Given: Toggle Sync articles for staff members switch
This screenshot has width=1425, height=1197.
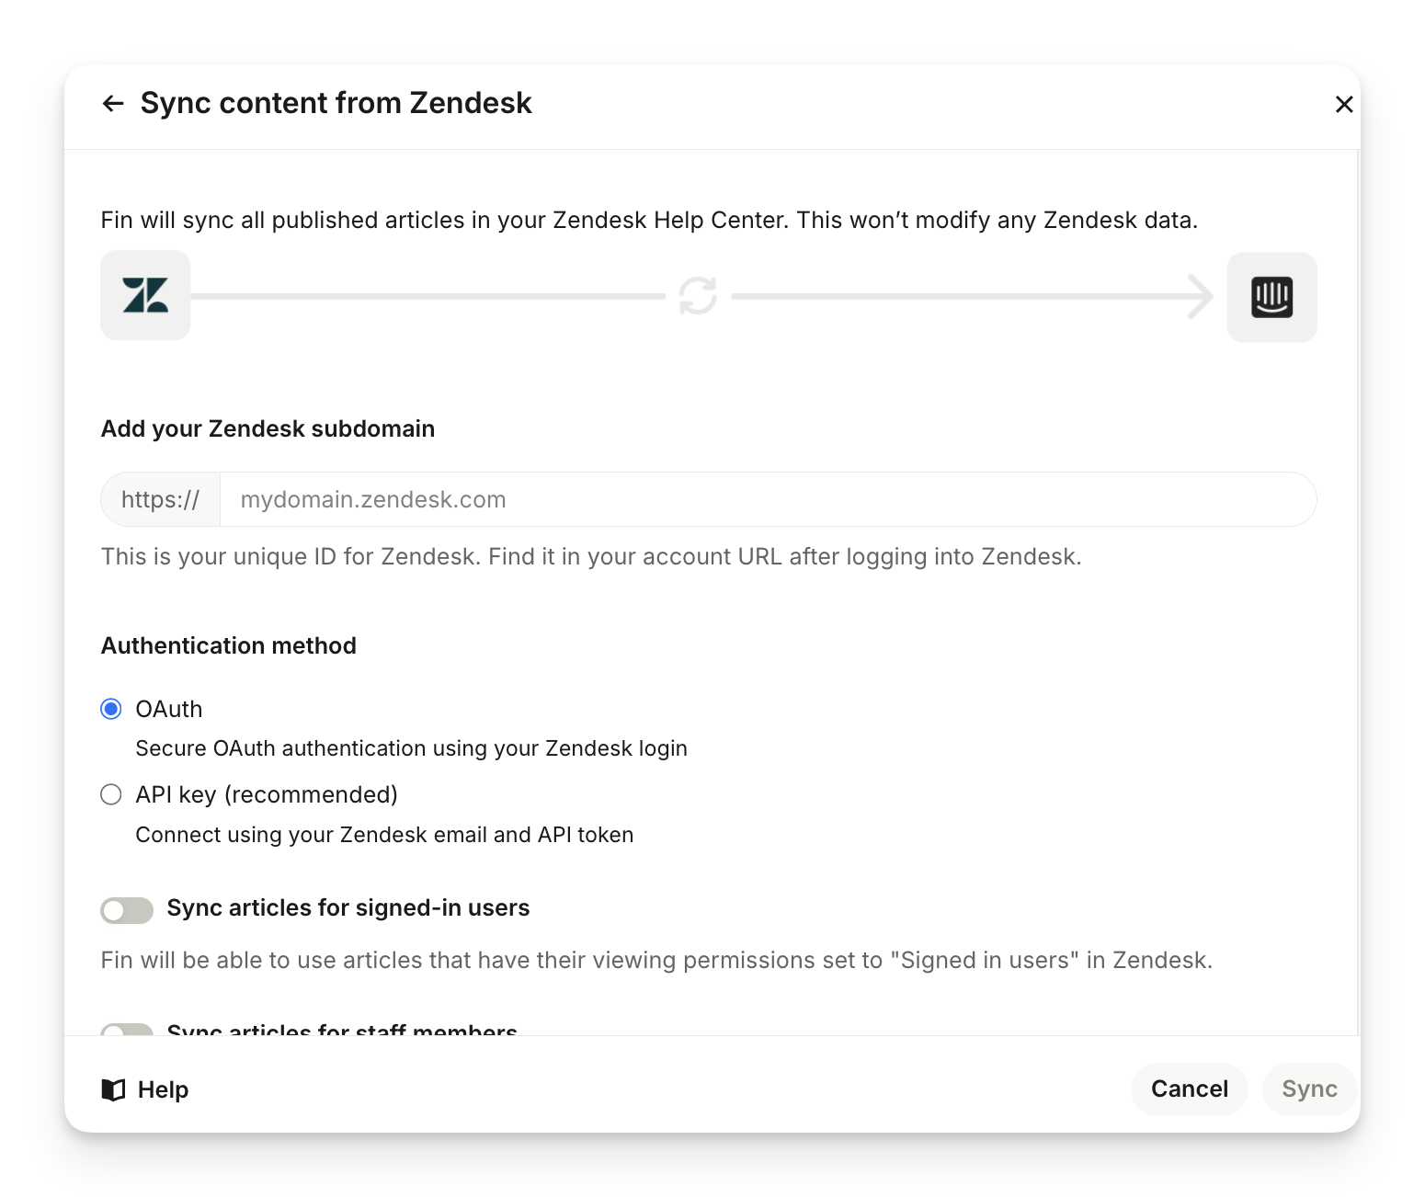Looking at the screenshot, I should 127,1030.
